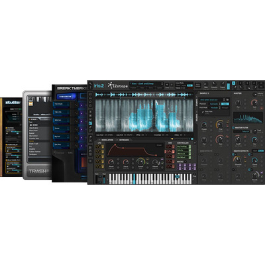Click the folder icon next to the sample name

pyautogui.click(x=228, y=99)
